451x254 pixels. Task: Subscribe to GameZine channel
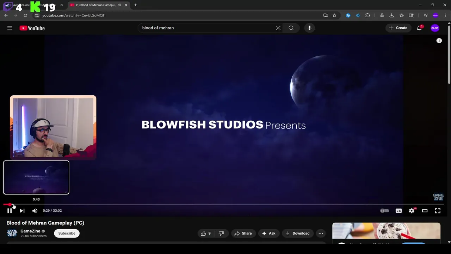(67, 233)
